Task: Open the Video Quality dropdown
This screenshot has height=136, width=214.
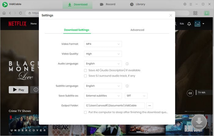Action: (103, 54)
